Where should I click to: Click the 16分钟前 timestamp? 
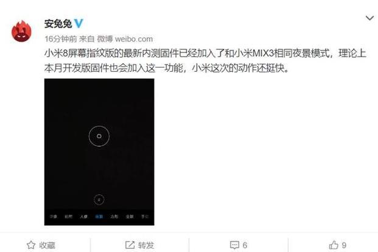[x=61, y=39]
